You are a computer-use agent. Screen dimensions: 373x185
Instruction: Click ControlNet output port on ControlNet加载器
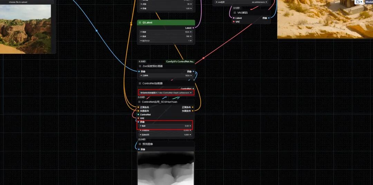193,89
